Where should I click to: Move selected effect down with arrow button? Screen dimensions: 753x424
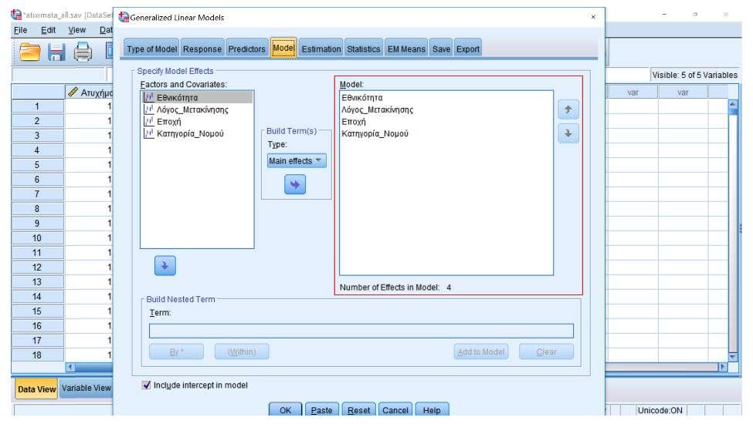pos(568,133)
